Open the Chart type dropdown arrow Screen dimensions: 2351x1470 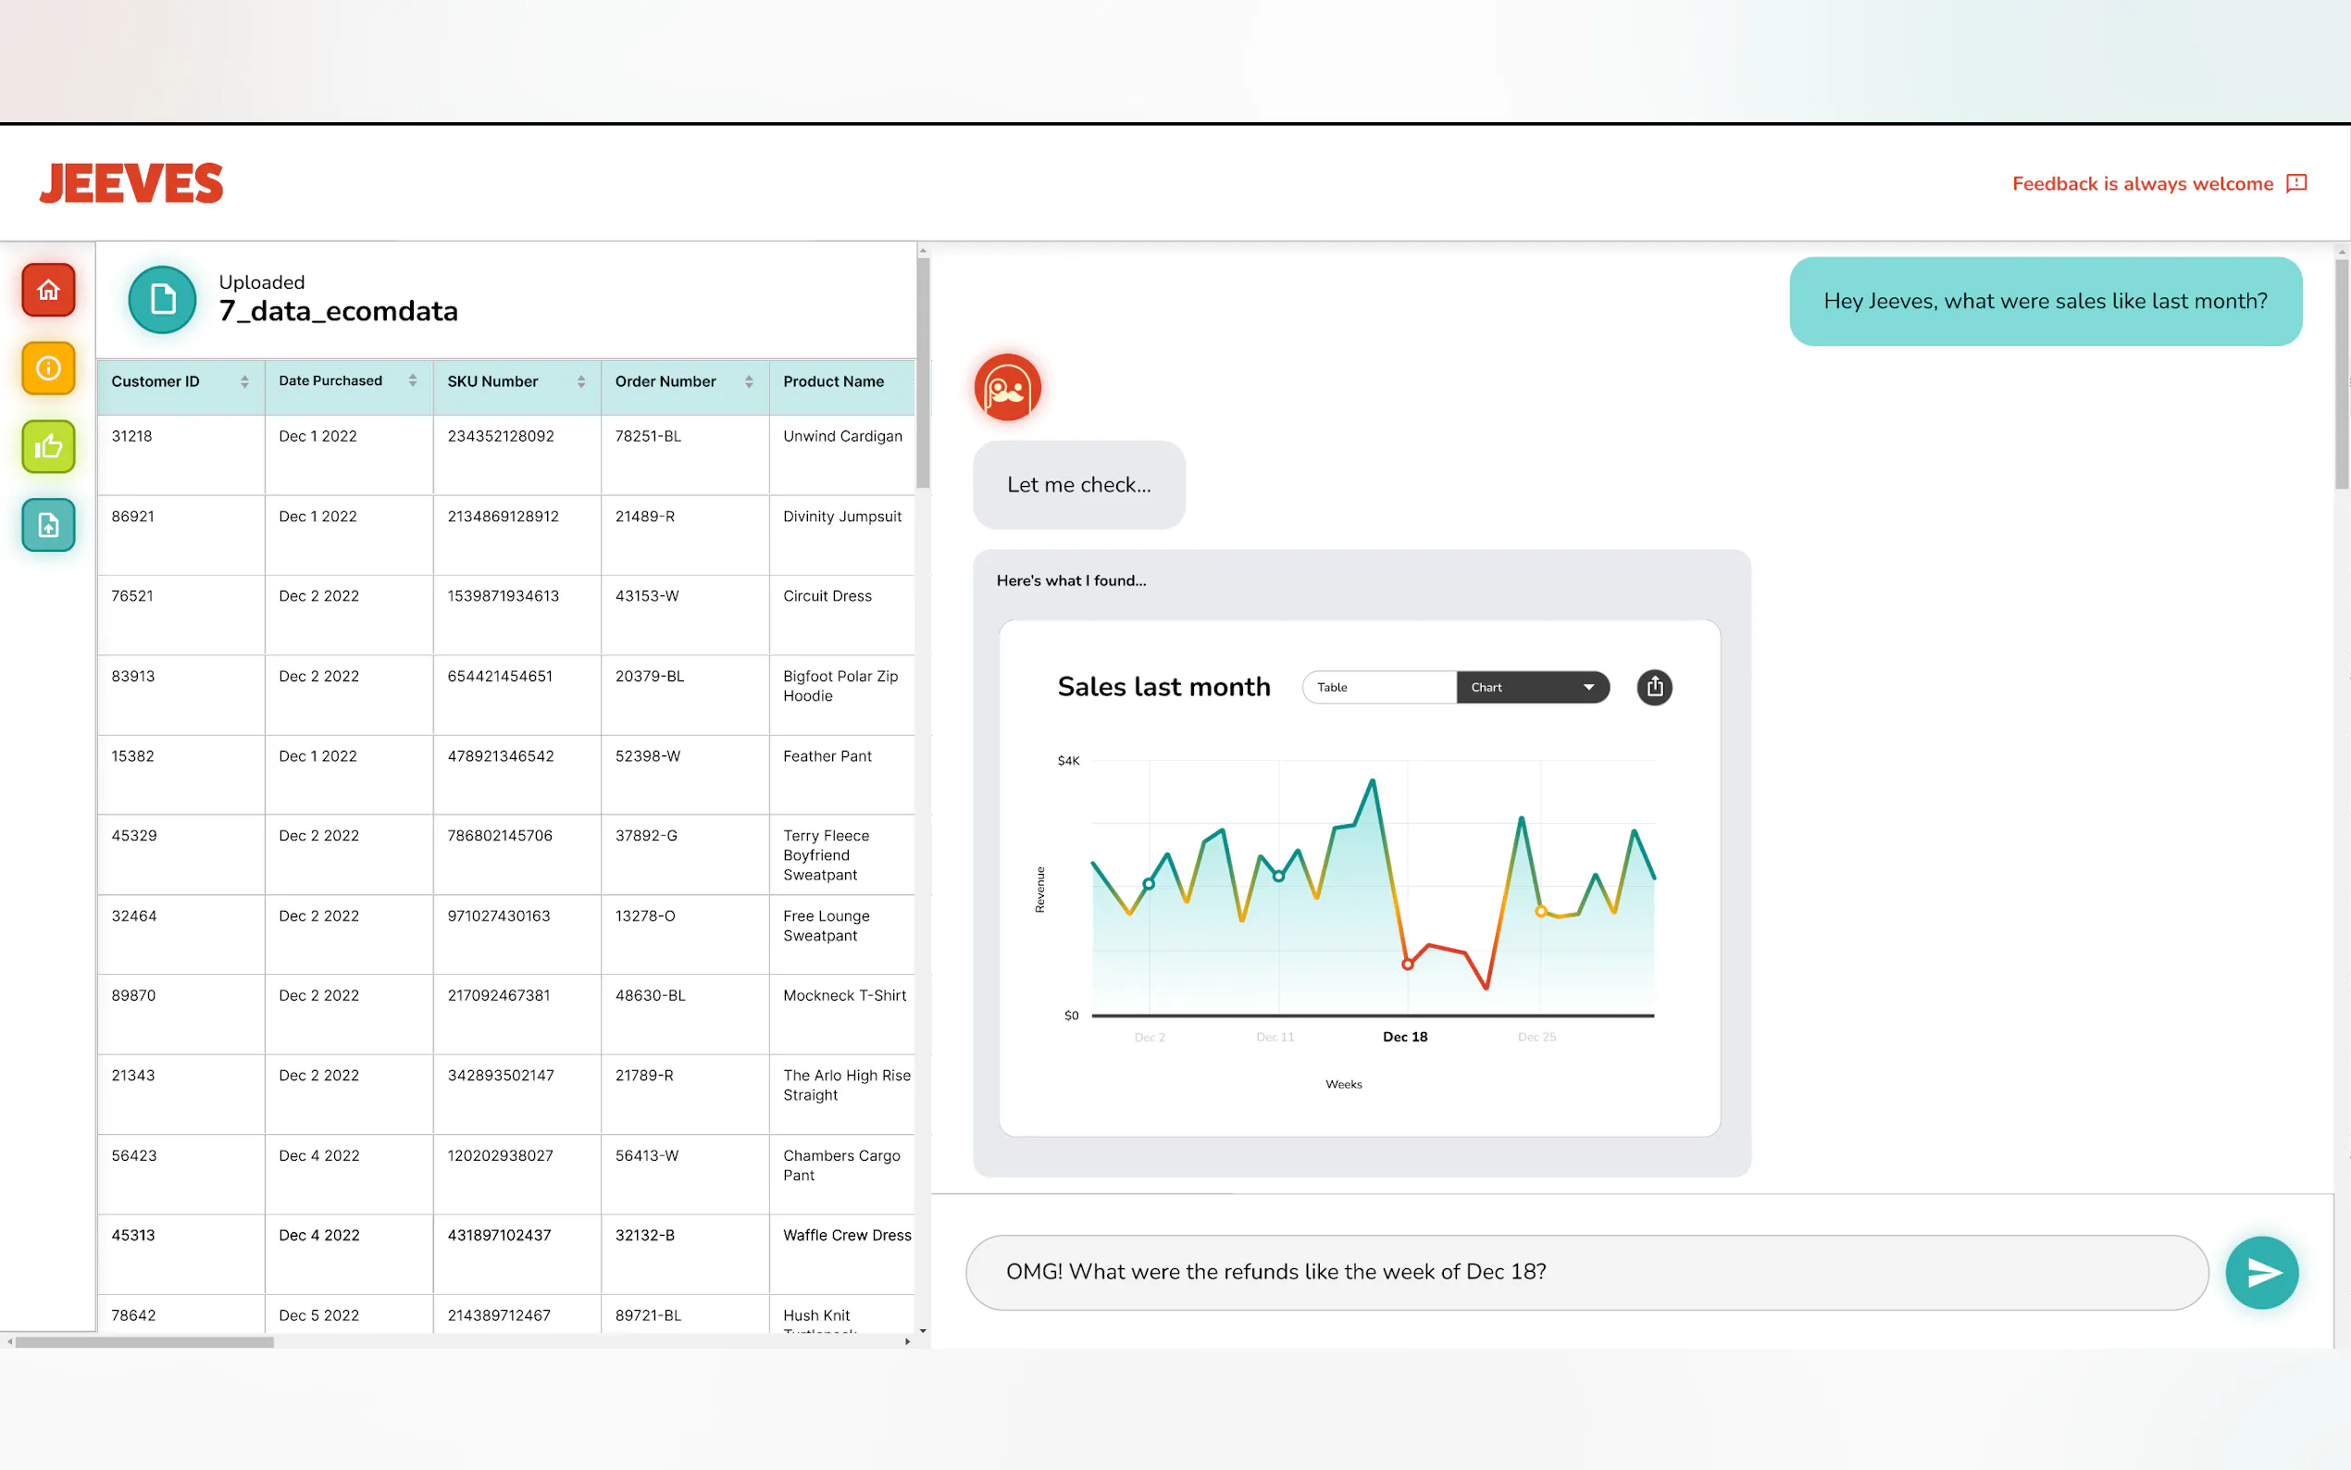tap(1588, 688)
